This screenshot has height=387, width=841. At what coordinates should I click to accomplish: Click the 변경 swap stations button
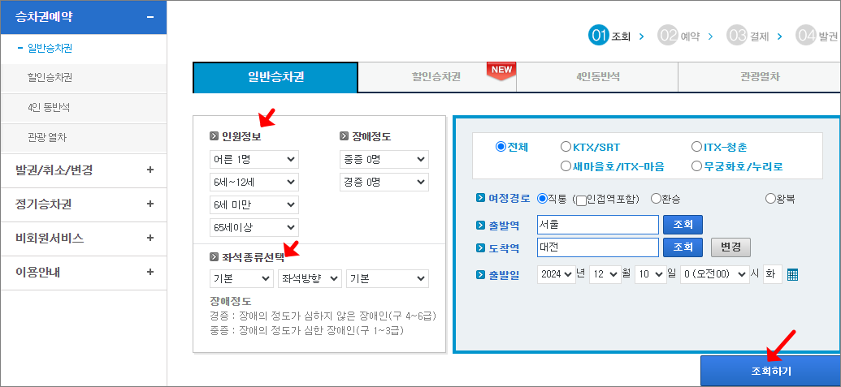pyautogui.click(x=730, y=247)
